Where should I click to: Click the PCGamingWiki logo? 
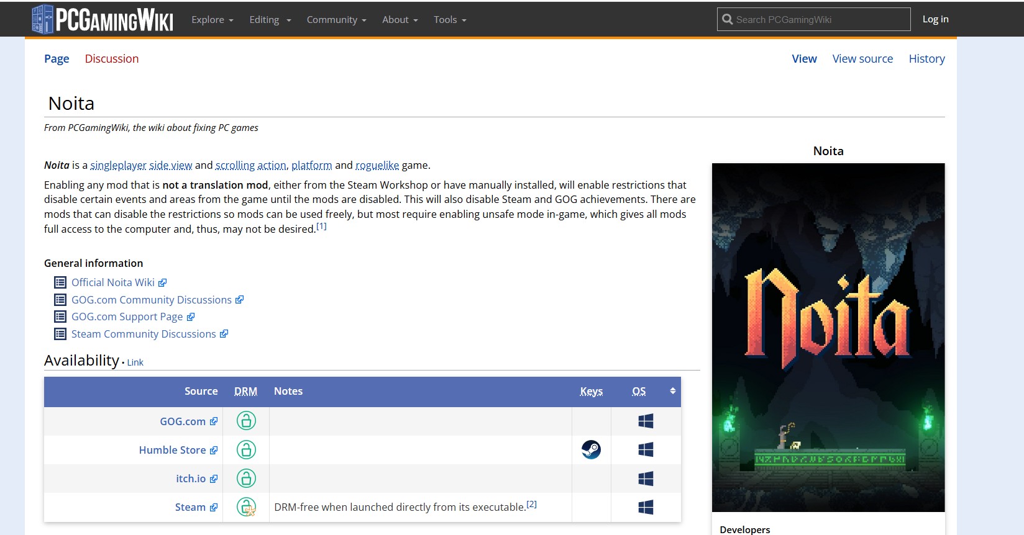coord(103,19)
